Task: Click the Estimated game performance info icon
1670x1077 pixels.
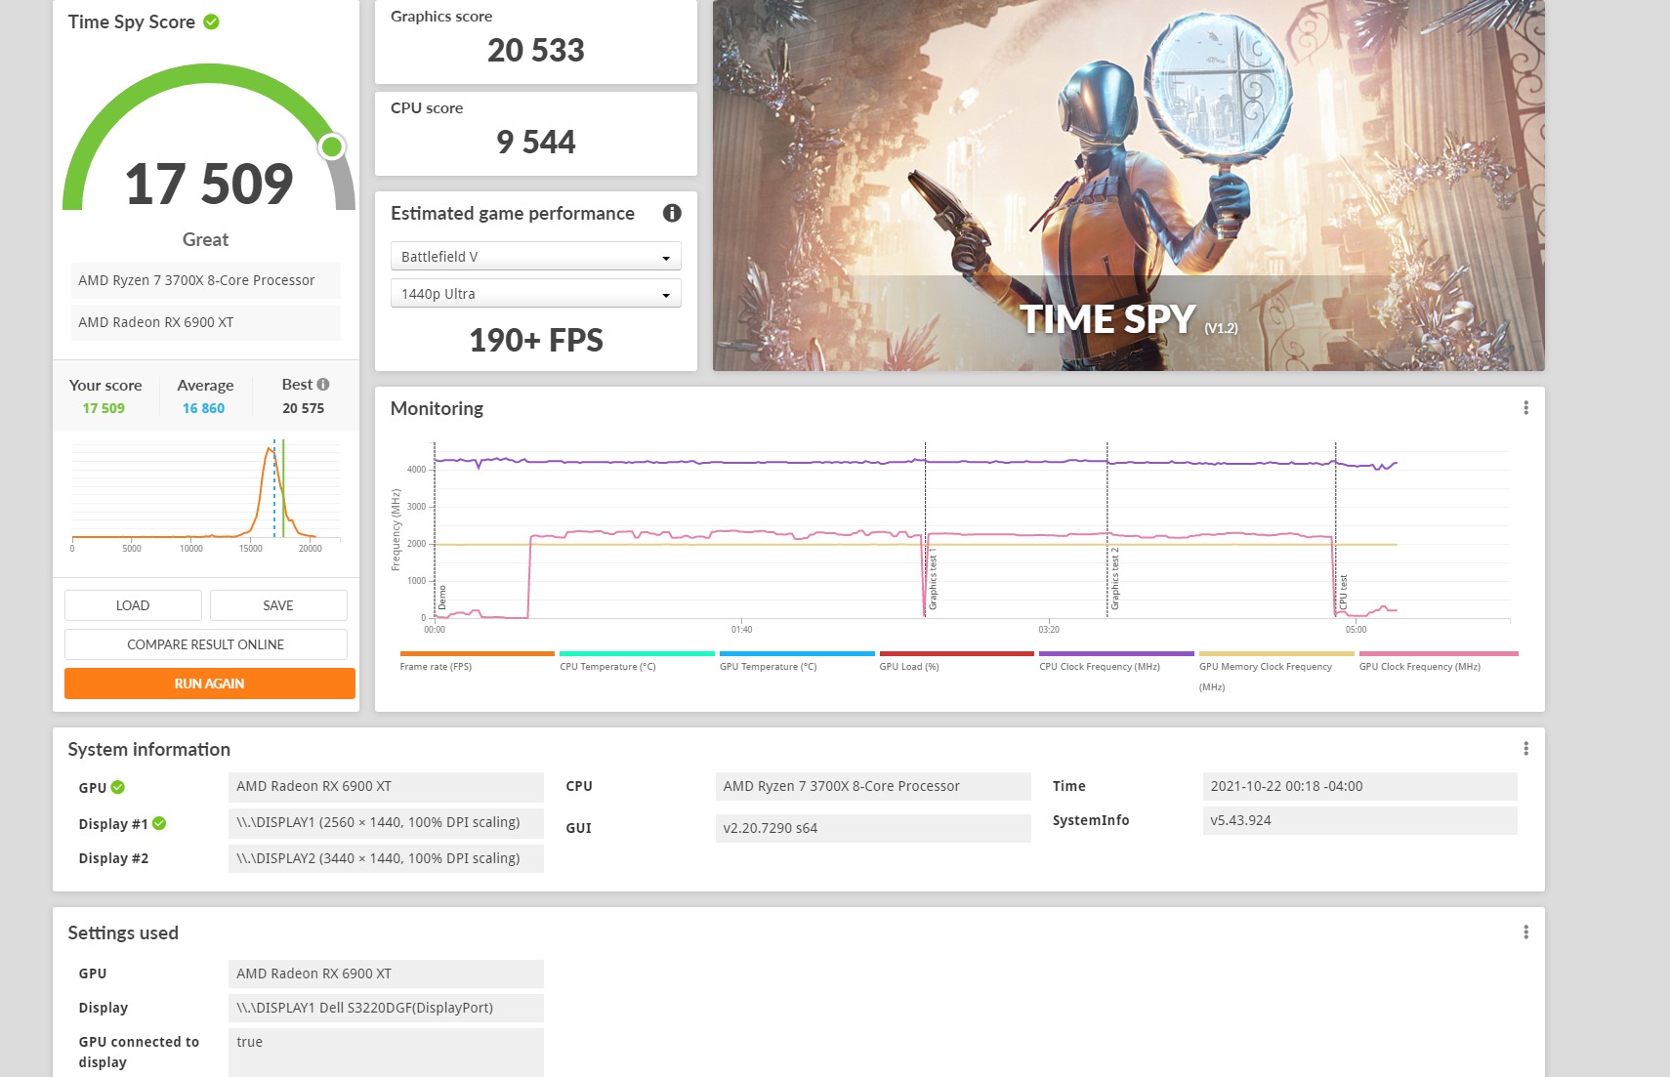Action: click(672, 213)
